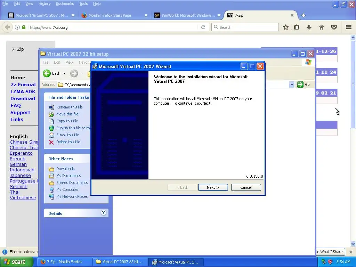Open Download link on 7-Zip page
Screen dimensions: 356x267
click(23, 98)
